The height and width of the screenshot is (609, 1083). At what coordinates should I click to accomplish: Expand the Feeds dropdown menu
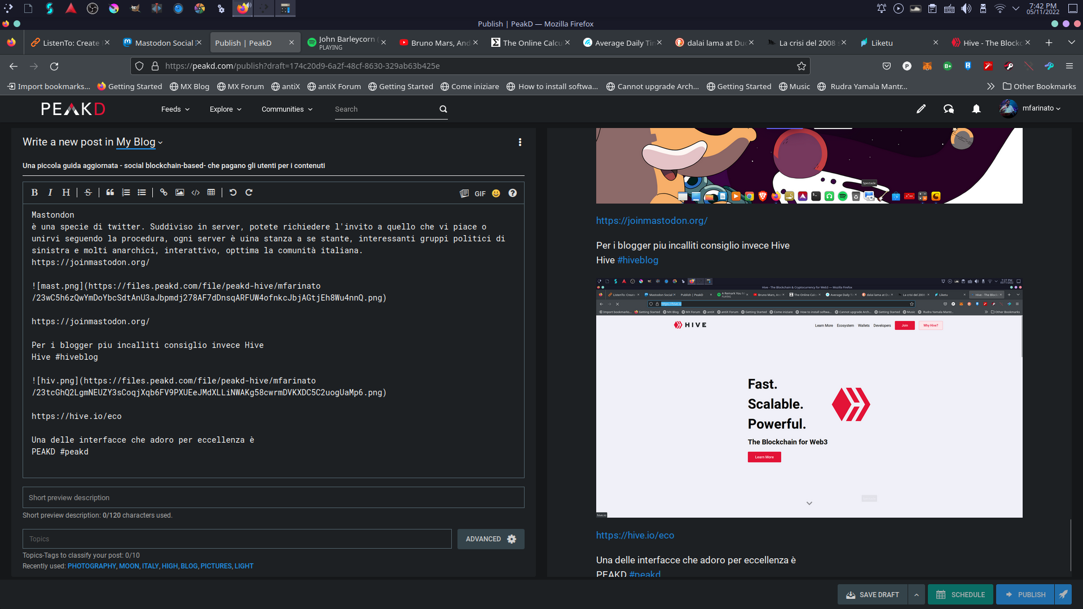(175, 109)
